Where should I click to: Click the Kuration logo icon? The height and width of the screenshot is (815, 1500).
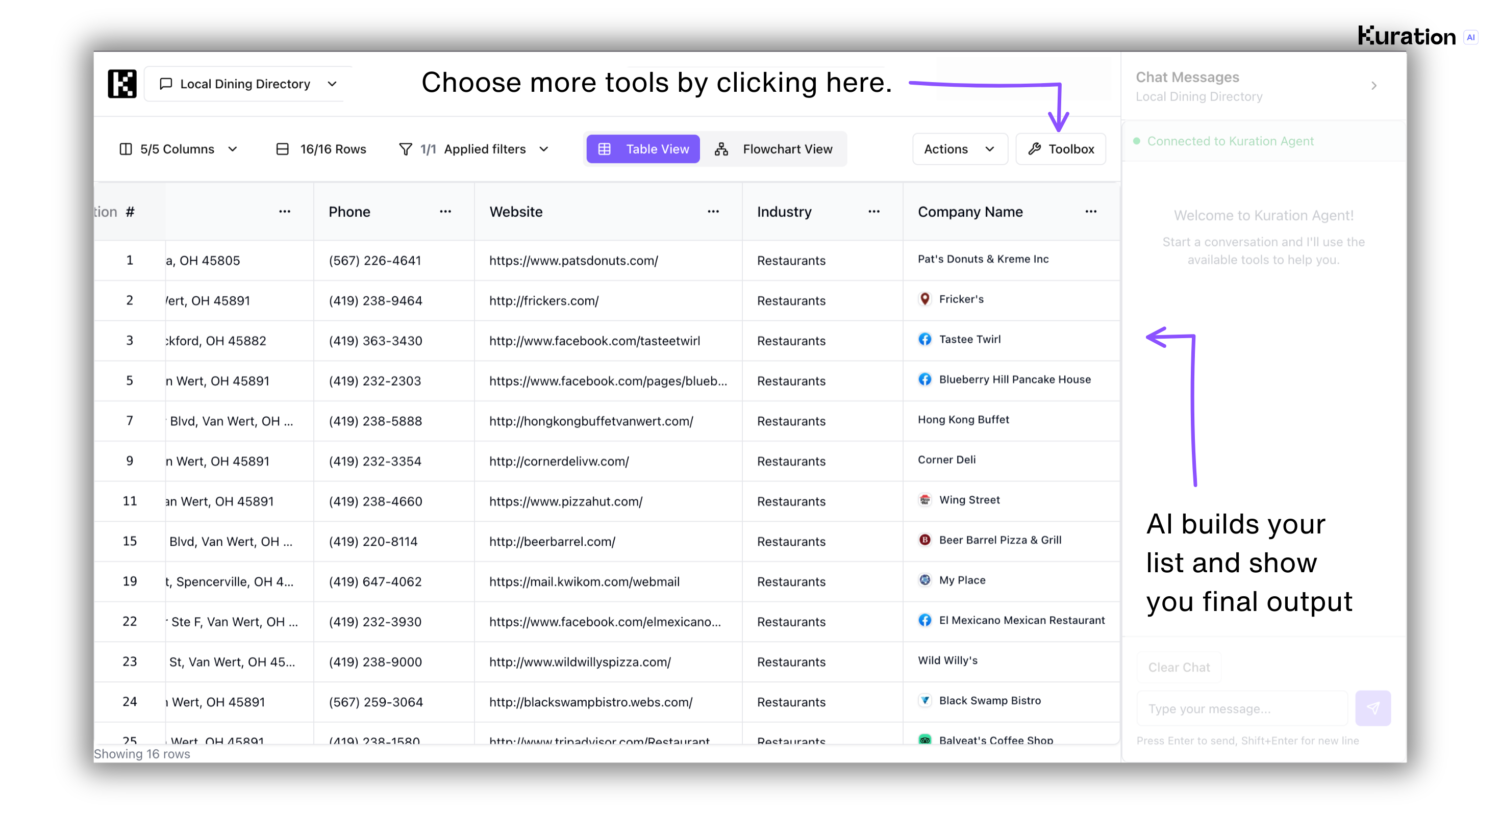122,84
